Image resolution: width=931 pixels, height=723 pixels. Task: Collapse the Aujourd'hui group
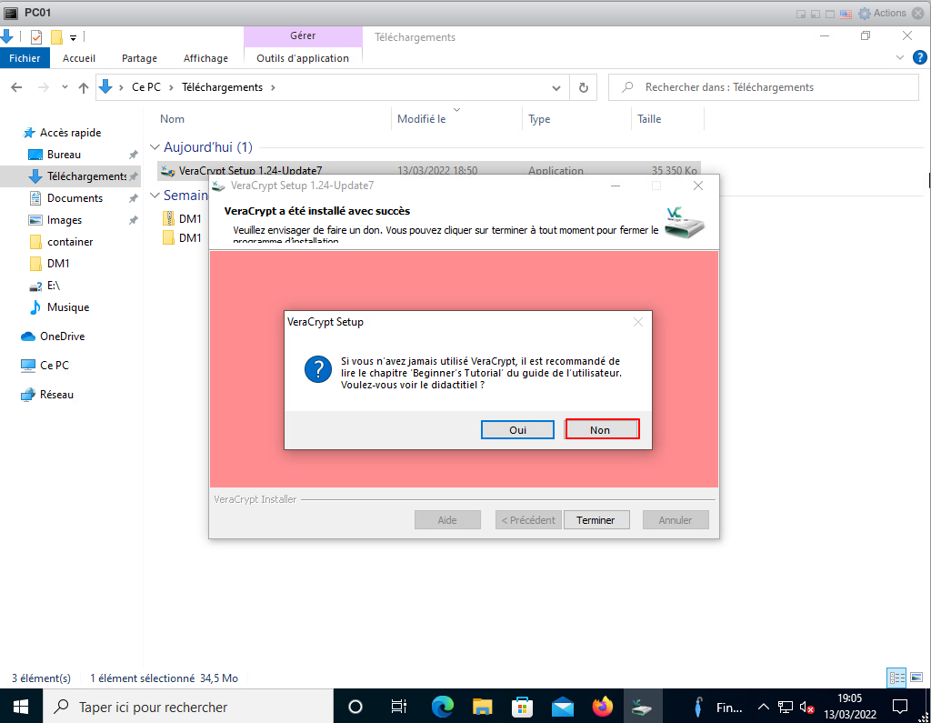[155, 147]
